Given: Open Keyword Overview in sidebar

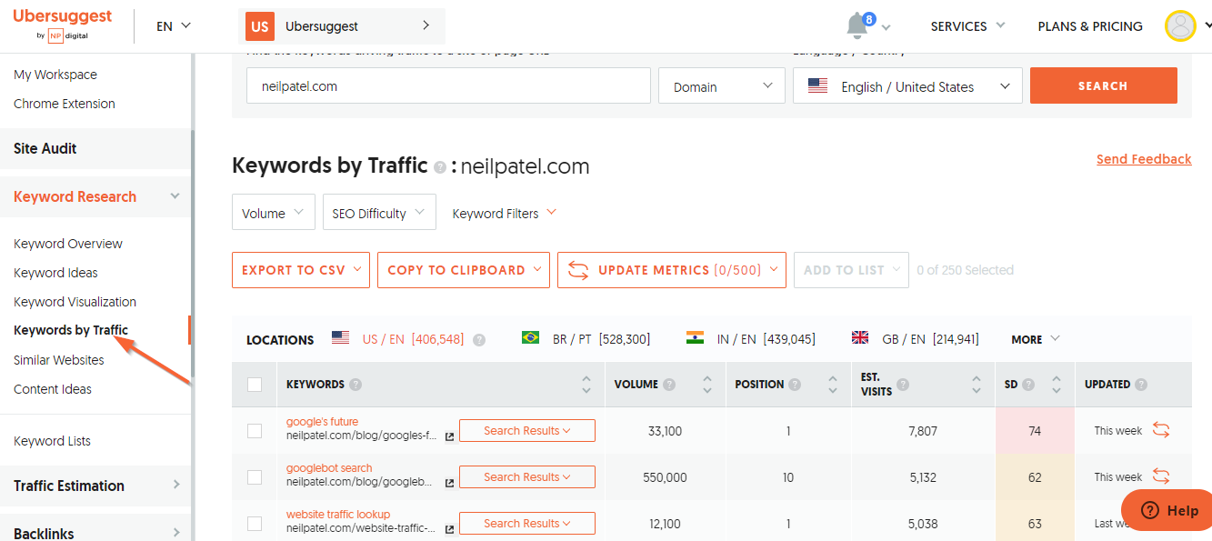Looking at the screenshot, I should pos(68,244).
